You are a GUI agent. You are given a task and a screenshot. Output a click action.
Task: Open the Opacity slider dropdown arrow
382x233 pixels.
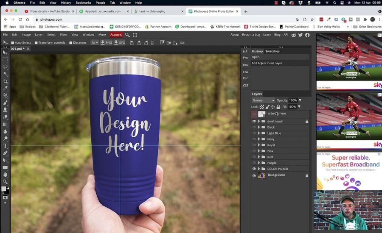300,100
